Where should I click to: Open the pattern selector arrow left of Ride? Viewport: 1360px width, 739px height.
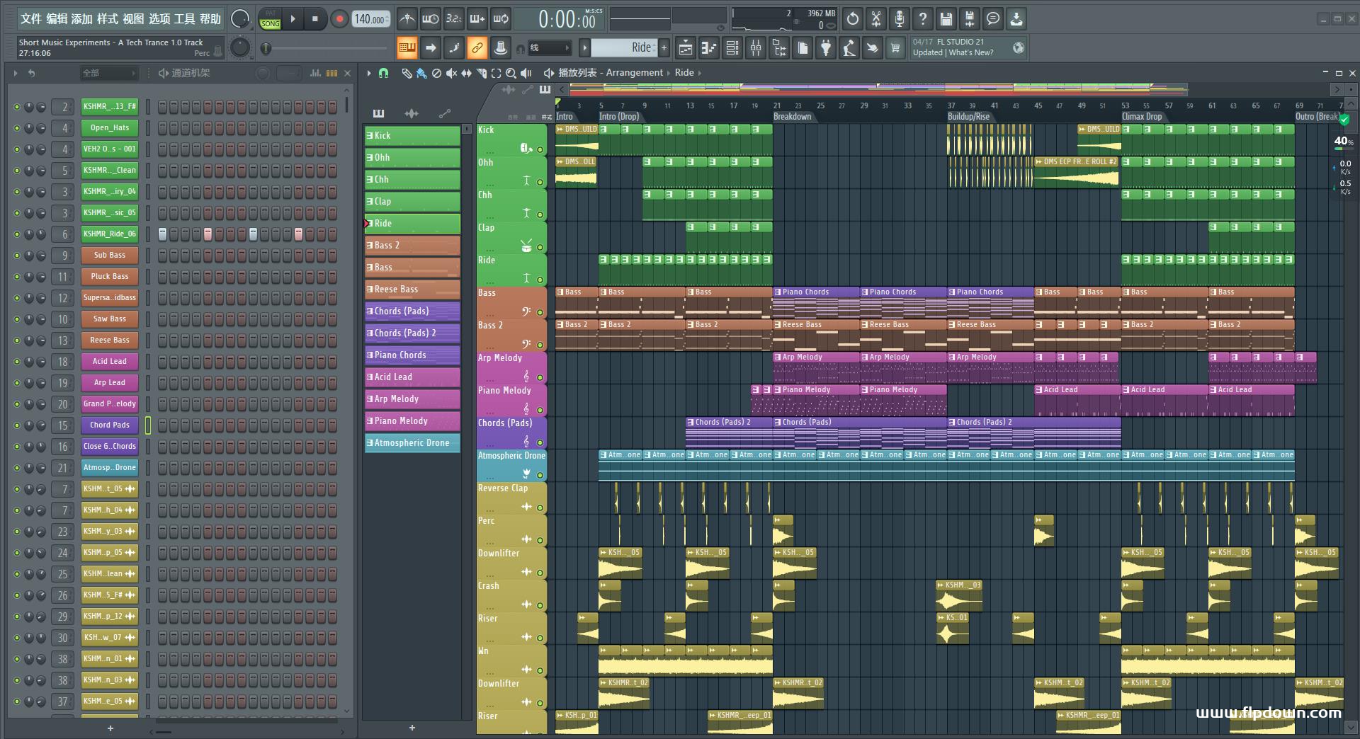coord(584,48)
